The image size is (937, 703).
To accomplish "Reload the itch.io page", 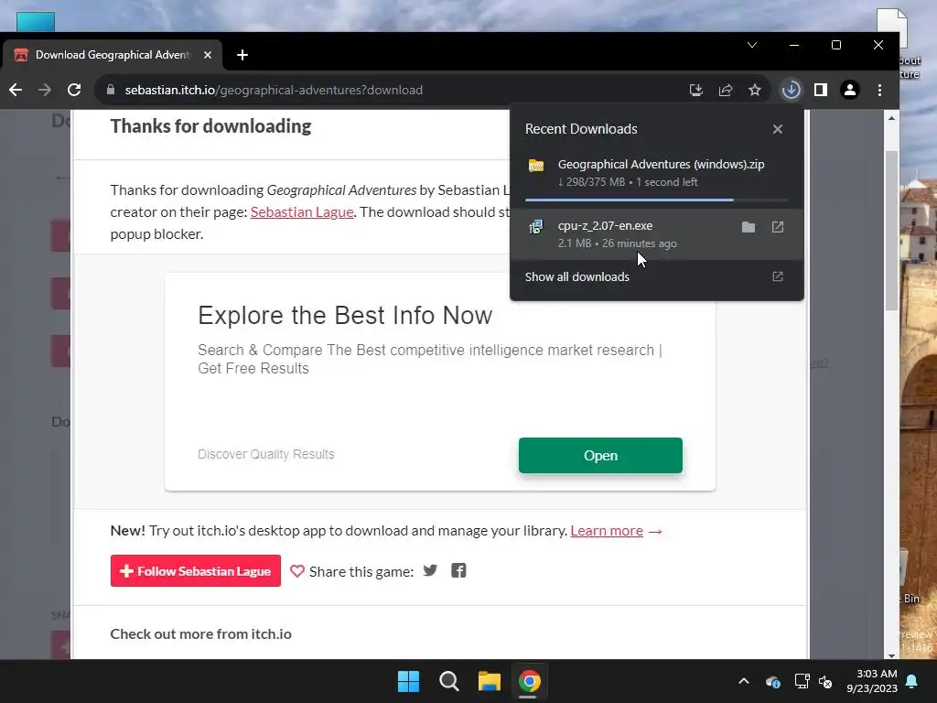I will pyautogui.click(x=74, y=91).
